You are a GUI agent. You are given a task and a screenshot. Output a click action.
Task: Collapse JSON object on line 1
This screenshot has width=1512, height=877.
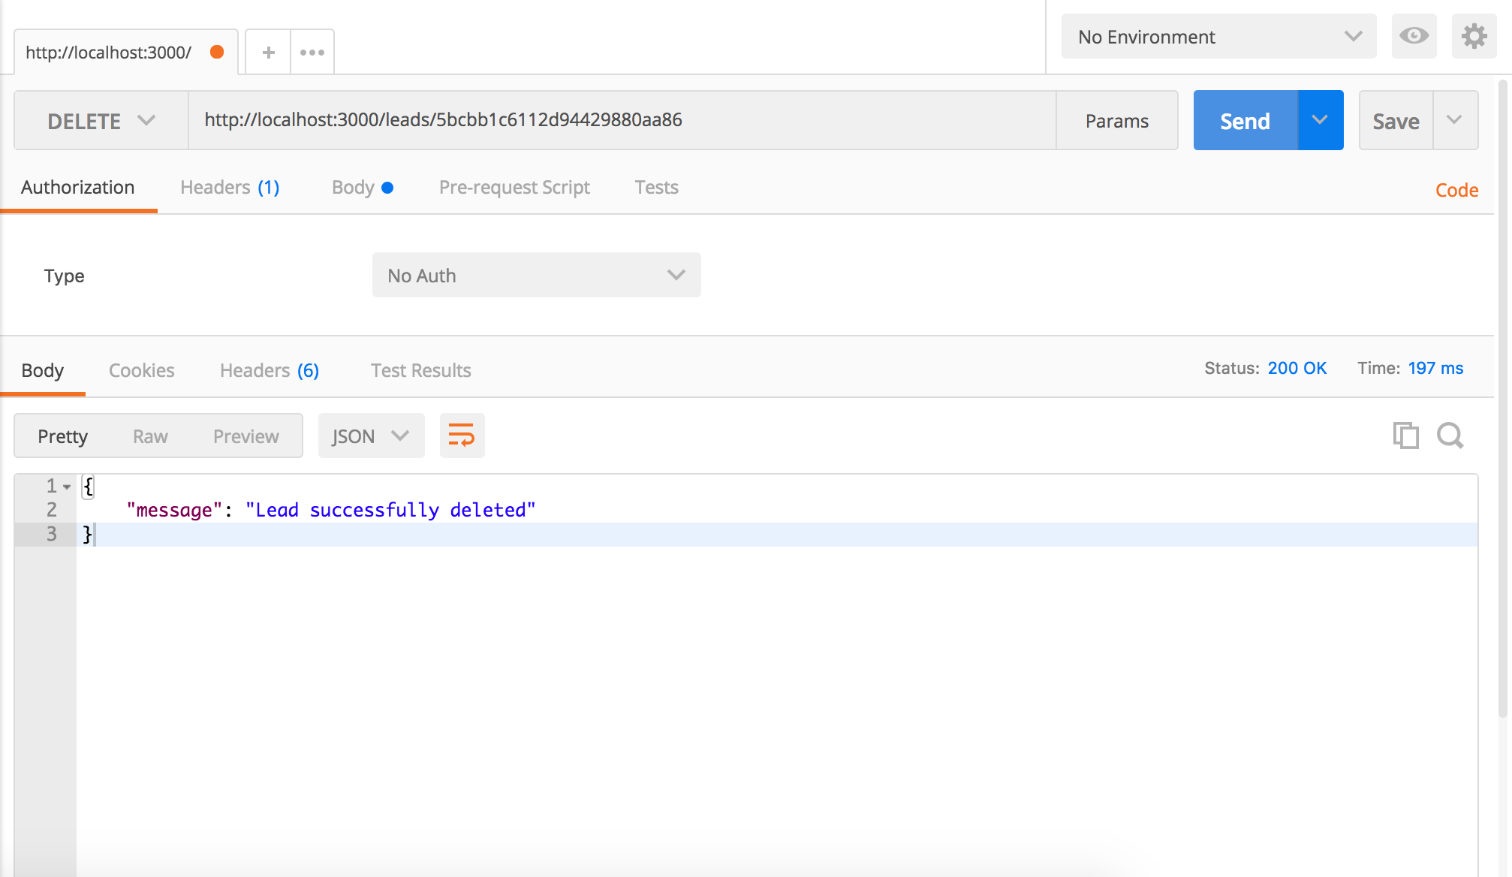(x=67, y=487)
